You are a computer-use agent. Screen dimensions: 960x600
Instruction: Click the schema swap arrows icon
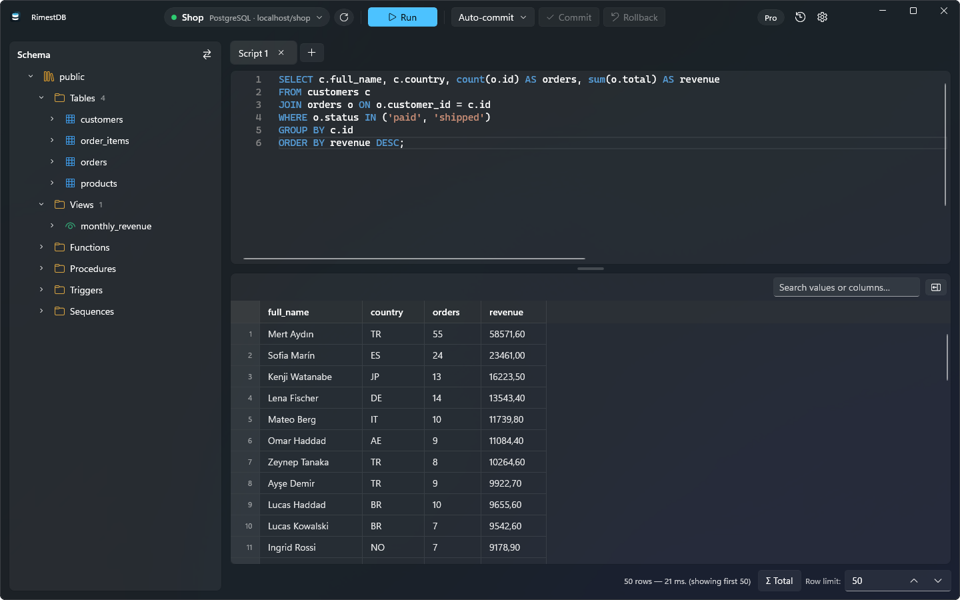pyautogui.click(x=207, y=55)
